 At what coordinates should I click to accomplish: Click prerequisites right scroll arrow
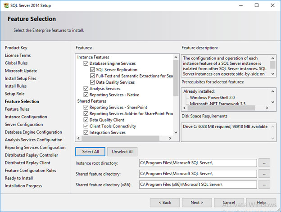coord(267,108)
